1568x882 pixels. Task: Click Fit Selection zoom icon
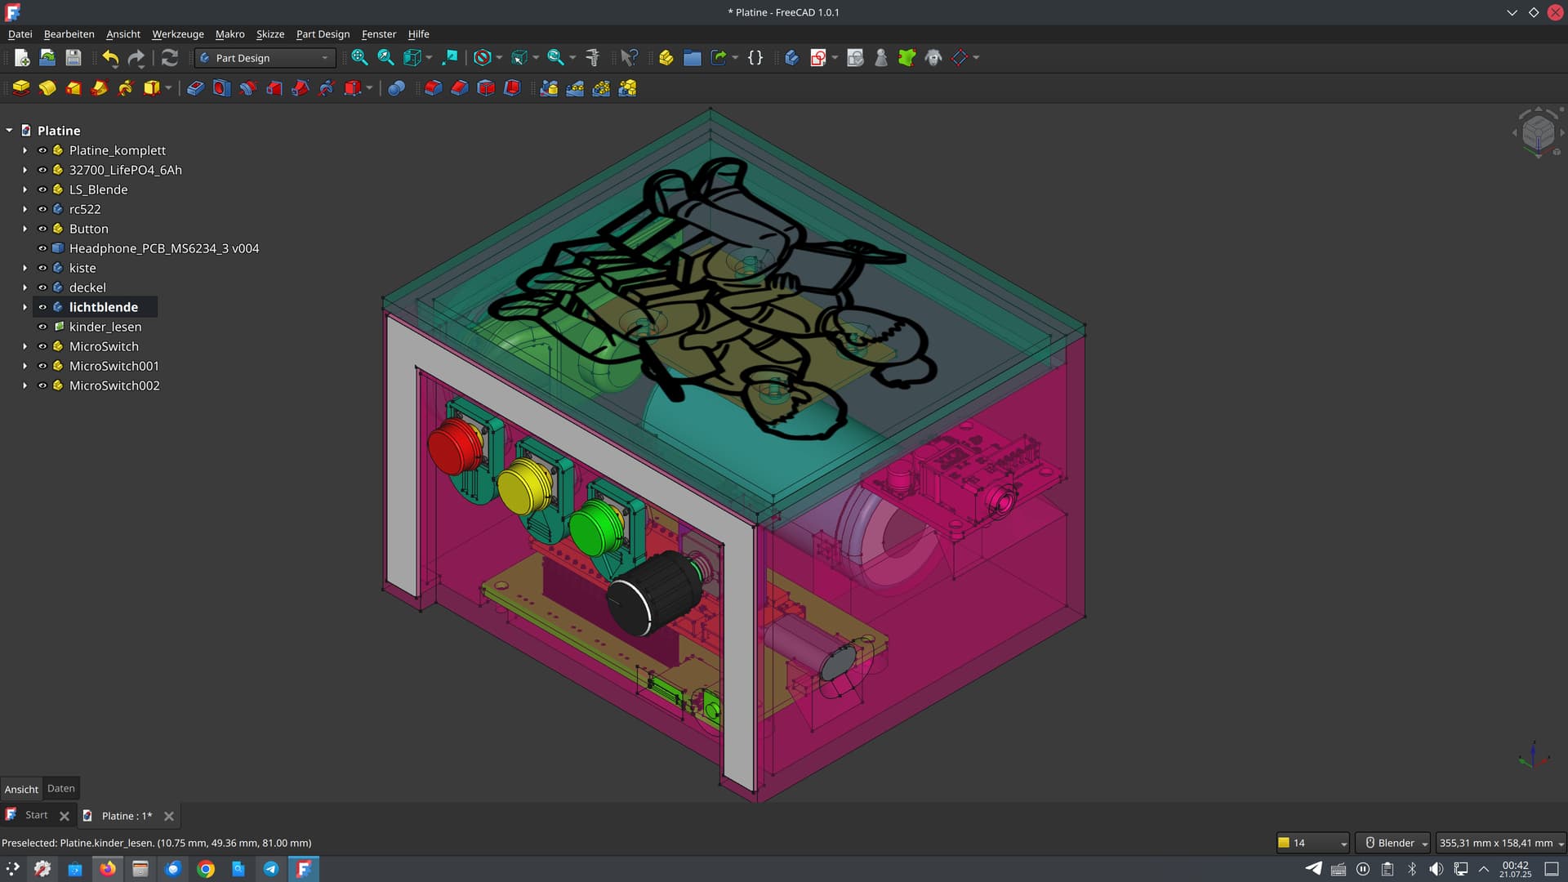point(385,58)
